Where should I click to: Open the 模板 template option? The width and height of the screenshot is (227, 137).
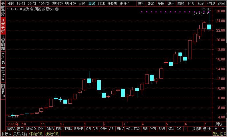[x=207, y=129]
